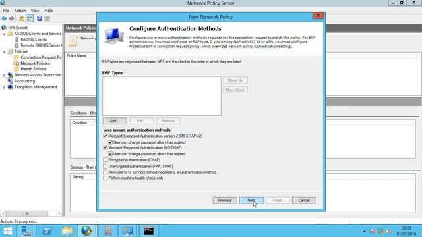Show hidden system tray icons arrow
Viewport: 422px width, 237px height.
pyautogui.click(x=364, y=231)
